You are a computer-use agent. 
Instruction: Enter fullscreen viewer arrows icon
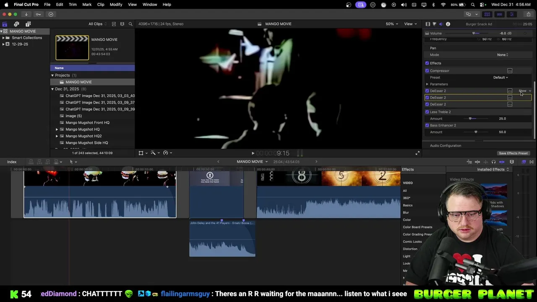click(417, 153)
